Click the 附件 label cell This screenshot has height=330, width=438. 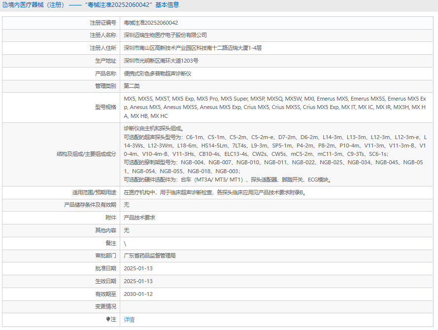pos(61,218)
